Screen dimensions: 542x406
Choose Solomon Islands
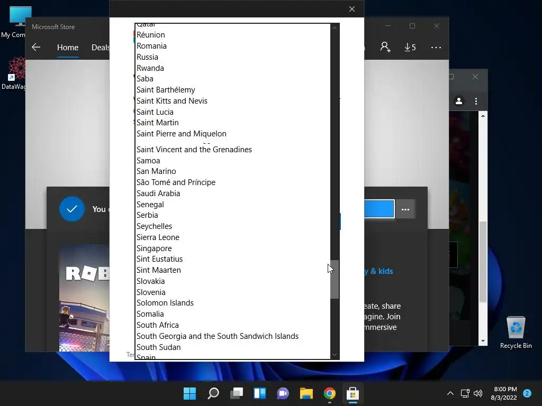point(232,303)
